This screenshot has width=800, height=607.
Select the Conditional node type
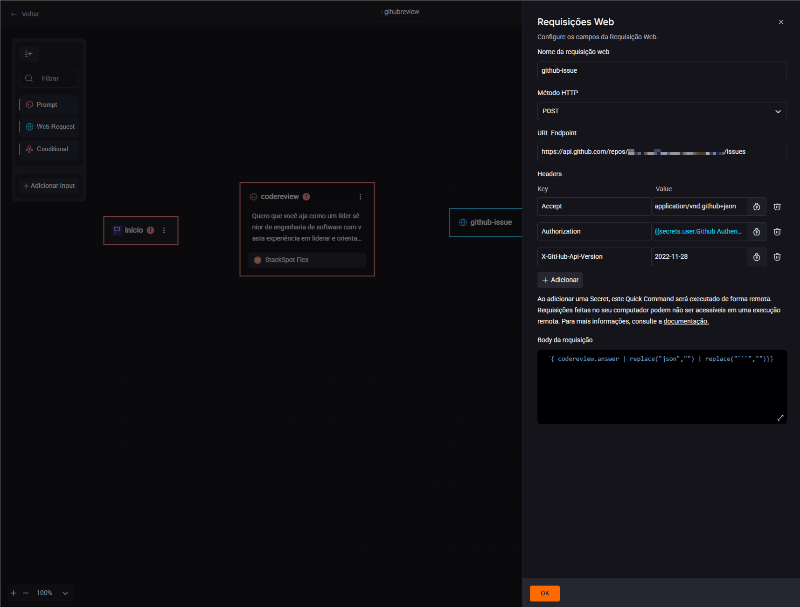point(49,149)
